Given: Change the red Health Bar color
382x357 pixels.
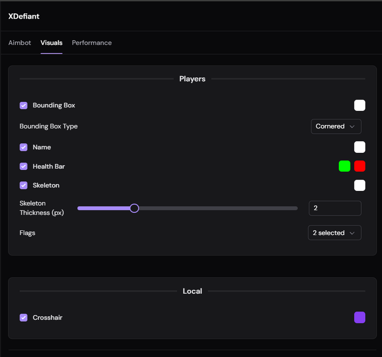Looking at the screenshot, I should (360, 166).
